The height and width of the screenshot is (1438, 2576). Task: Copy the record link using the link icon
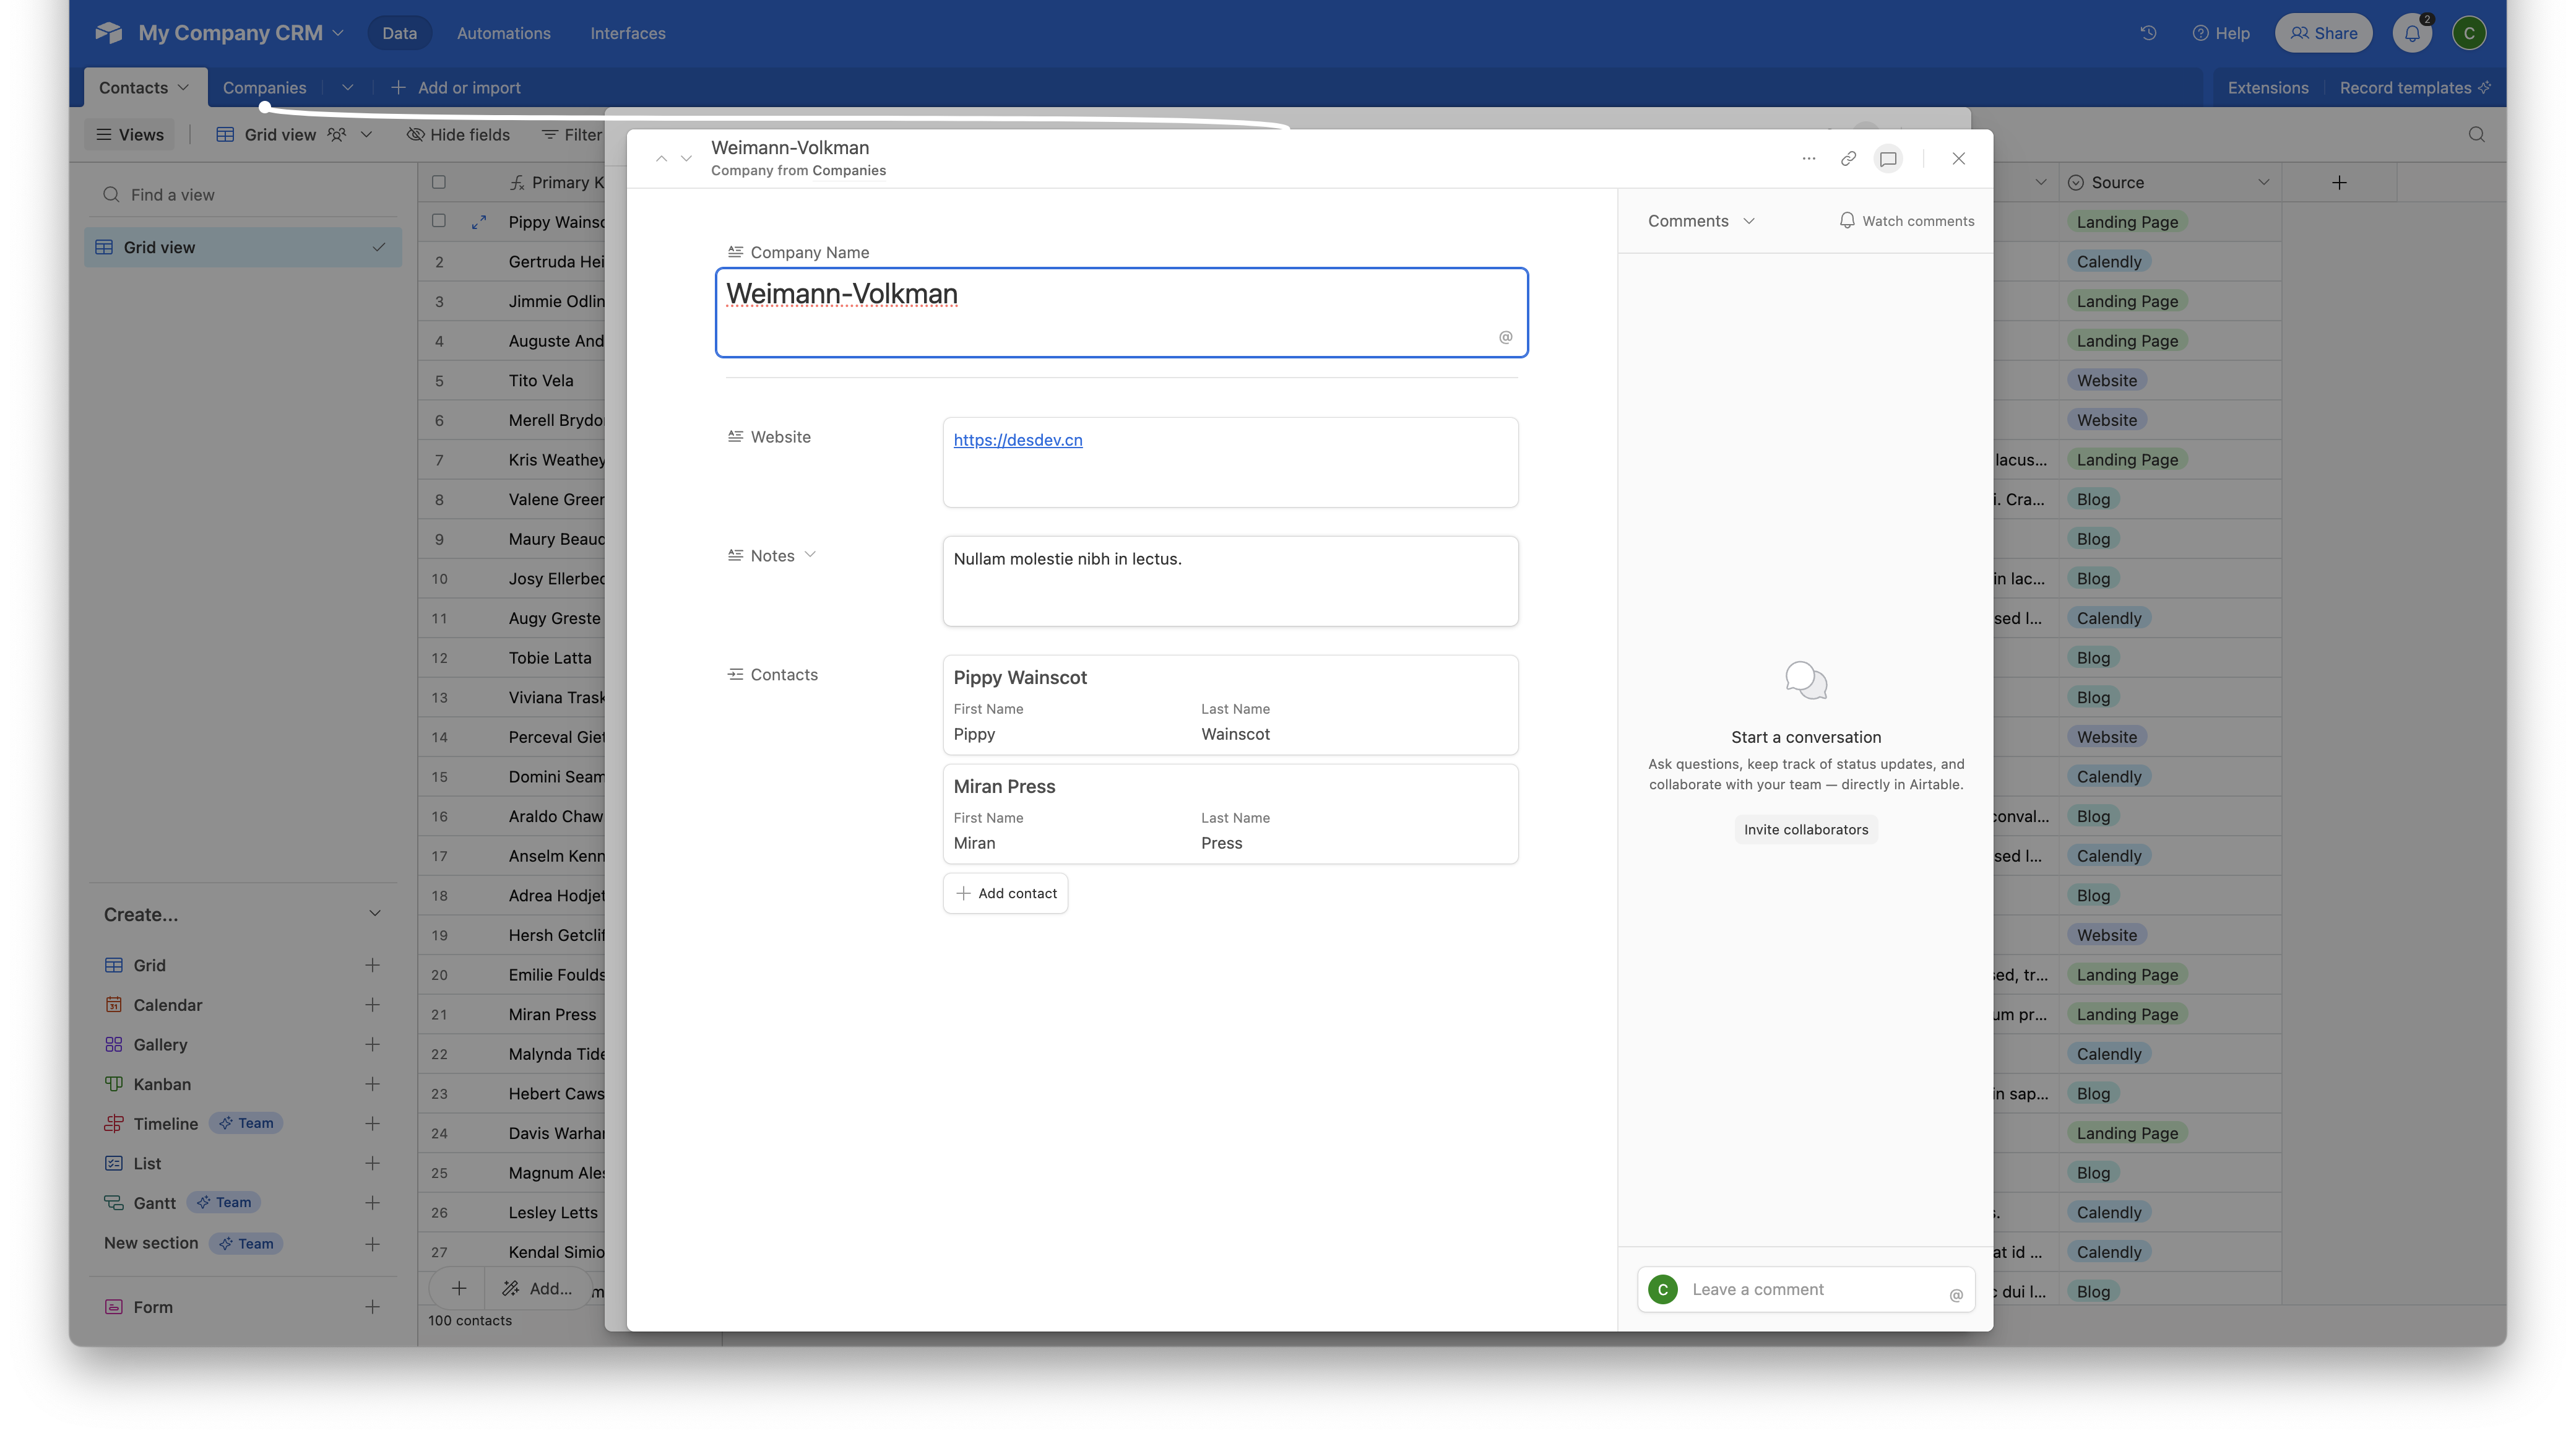(1847, 158)
